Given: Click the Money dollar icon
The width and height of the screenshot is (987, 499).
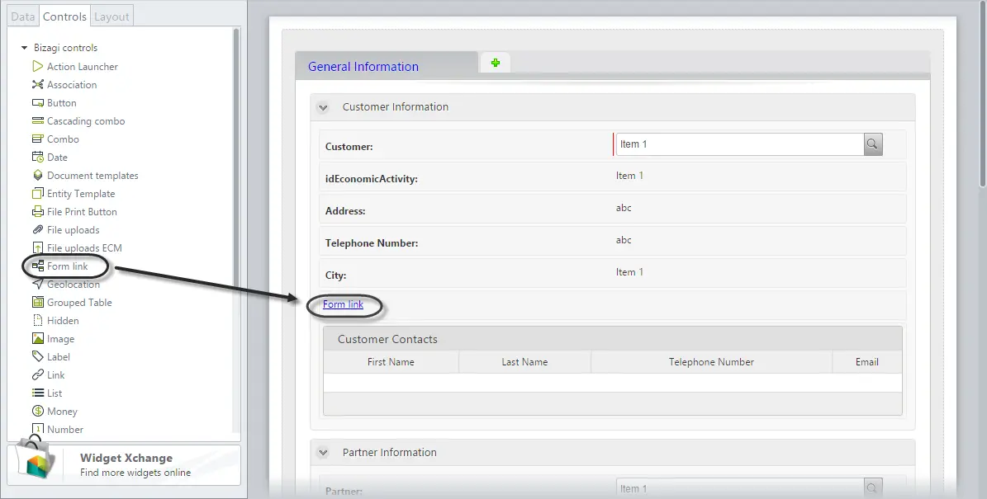Looking at the screenshot, I should click(x=38, y=411).
